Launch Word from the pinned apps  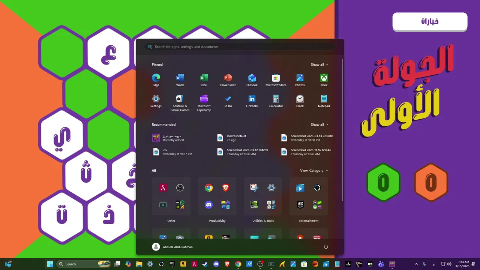click(x=180, y=80)
